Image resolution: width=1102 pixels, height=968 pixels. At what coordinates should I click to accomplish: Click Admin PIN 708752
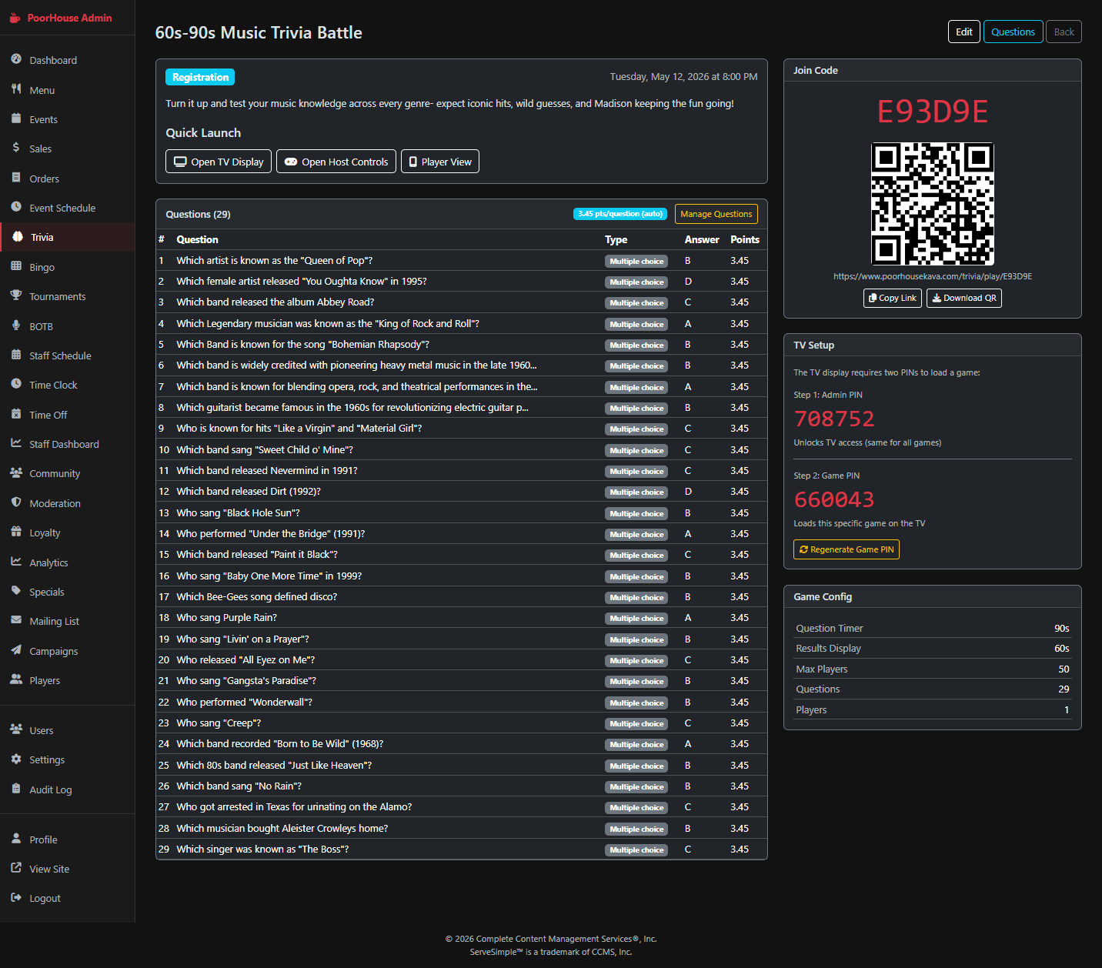pos(834,419)
